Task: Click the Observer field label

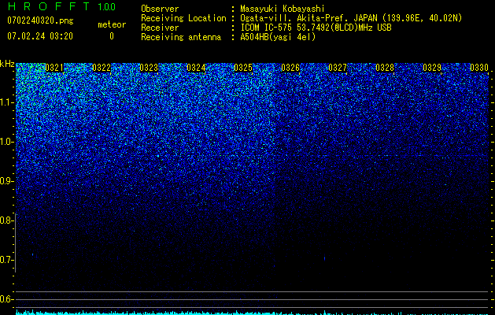Action: tap(160, 9)
